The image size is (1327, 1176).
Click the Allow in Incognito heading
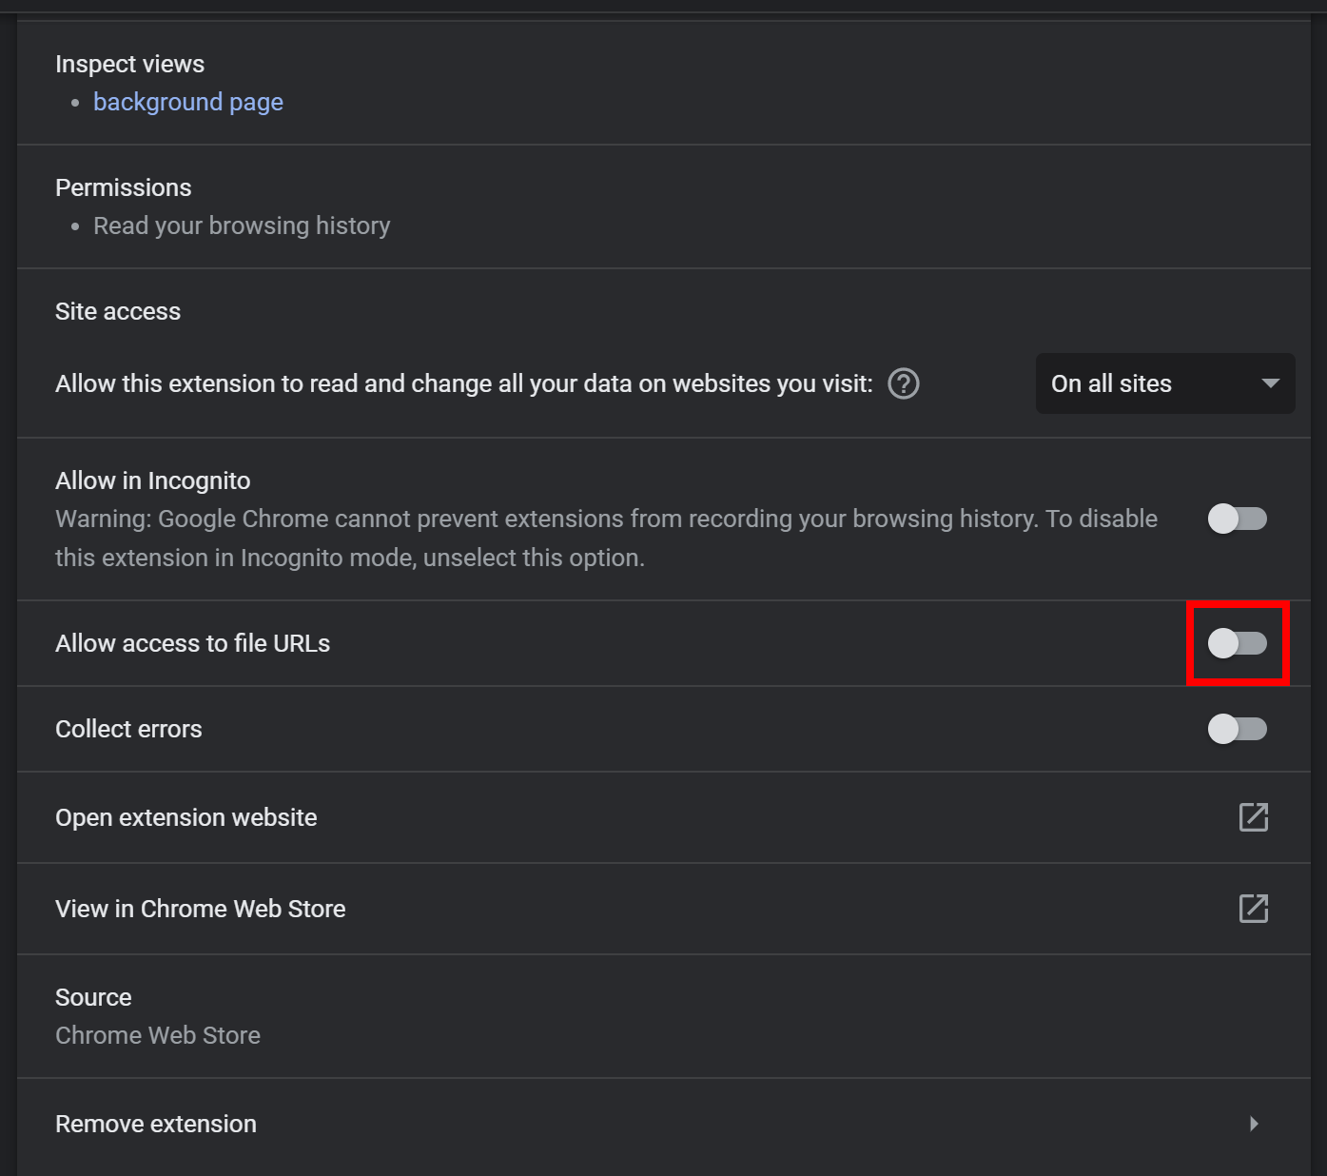click(x=153, y=480)
